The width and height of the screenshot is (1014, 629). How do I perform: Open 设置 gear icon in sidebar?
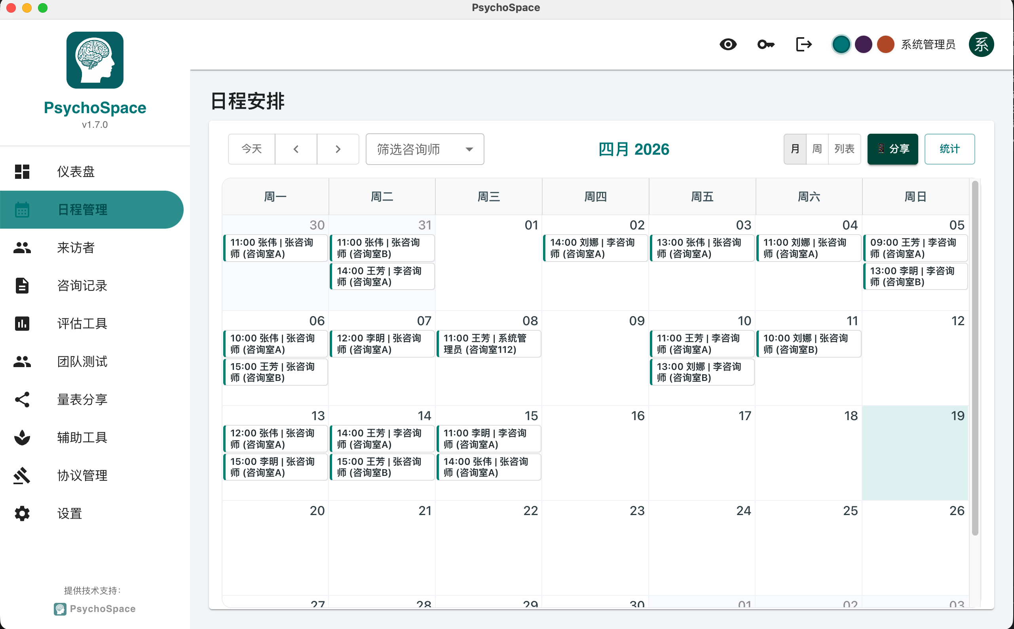point(22,513)
